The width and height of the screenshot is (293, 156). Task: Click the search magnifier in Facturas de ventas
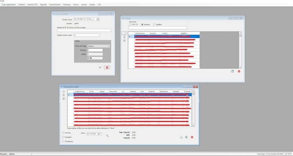(108, 136)
